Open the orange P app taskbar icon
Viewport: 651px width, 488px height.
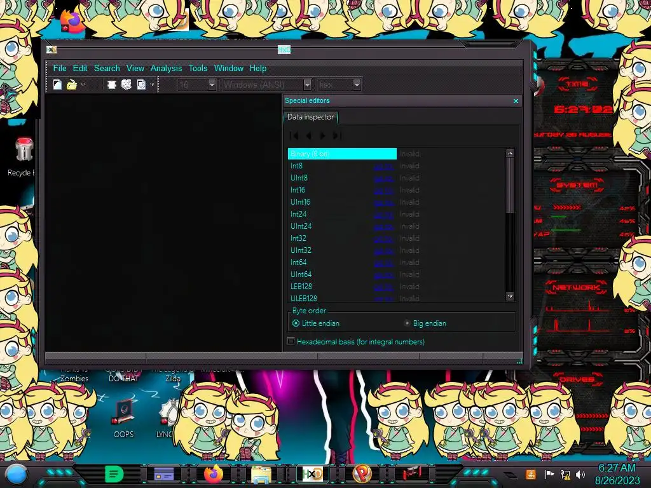pyautogui.click(x=362, y=474)
